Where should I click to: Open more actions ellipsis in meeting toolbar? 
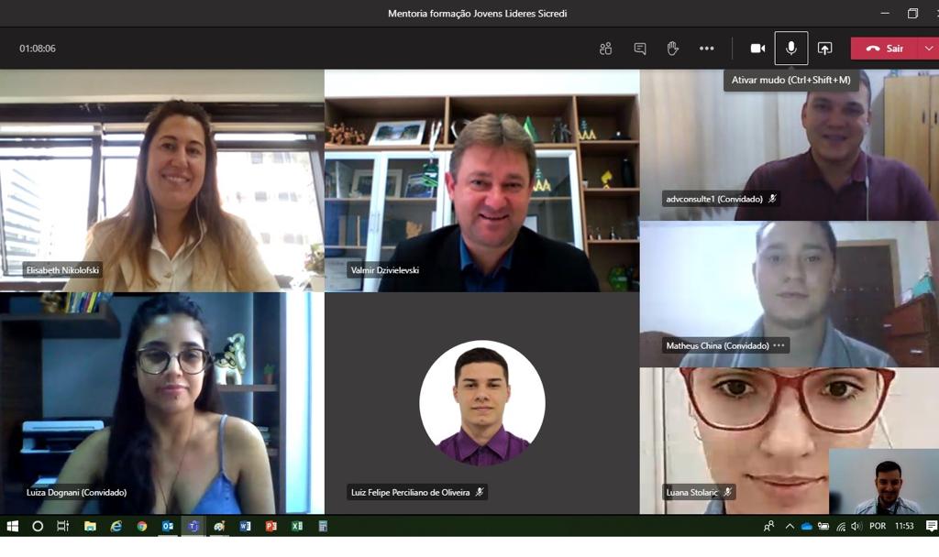pos(706,49)
